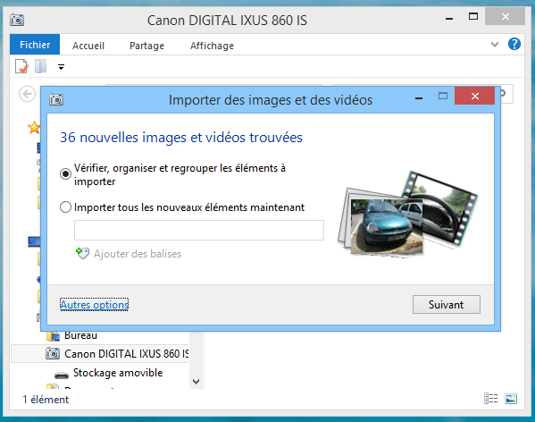Minimize the import dialog window
This screenshot has width=535, height=422.
coord(419,98)
